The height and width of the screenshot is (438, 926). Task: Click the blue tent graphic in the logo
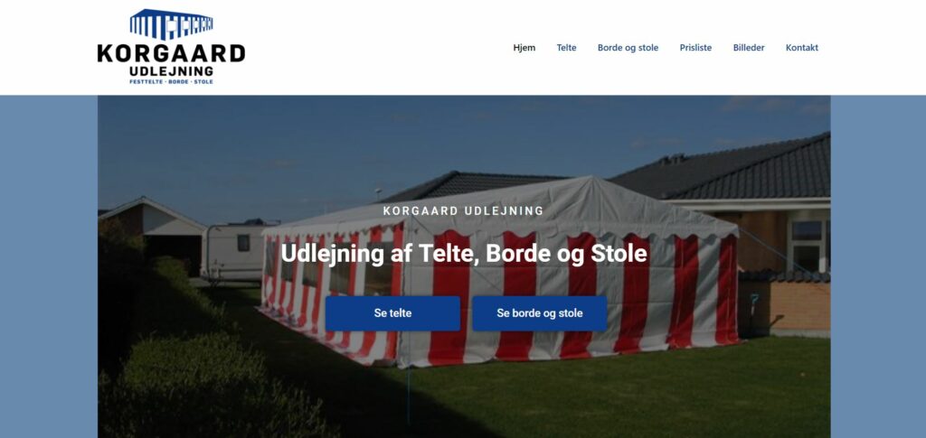tap(171, 24)
